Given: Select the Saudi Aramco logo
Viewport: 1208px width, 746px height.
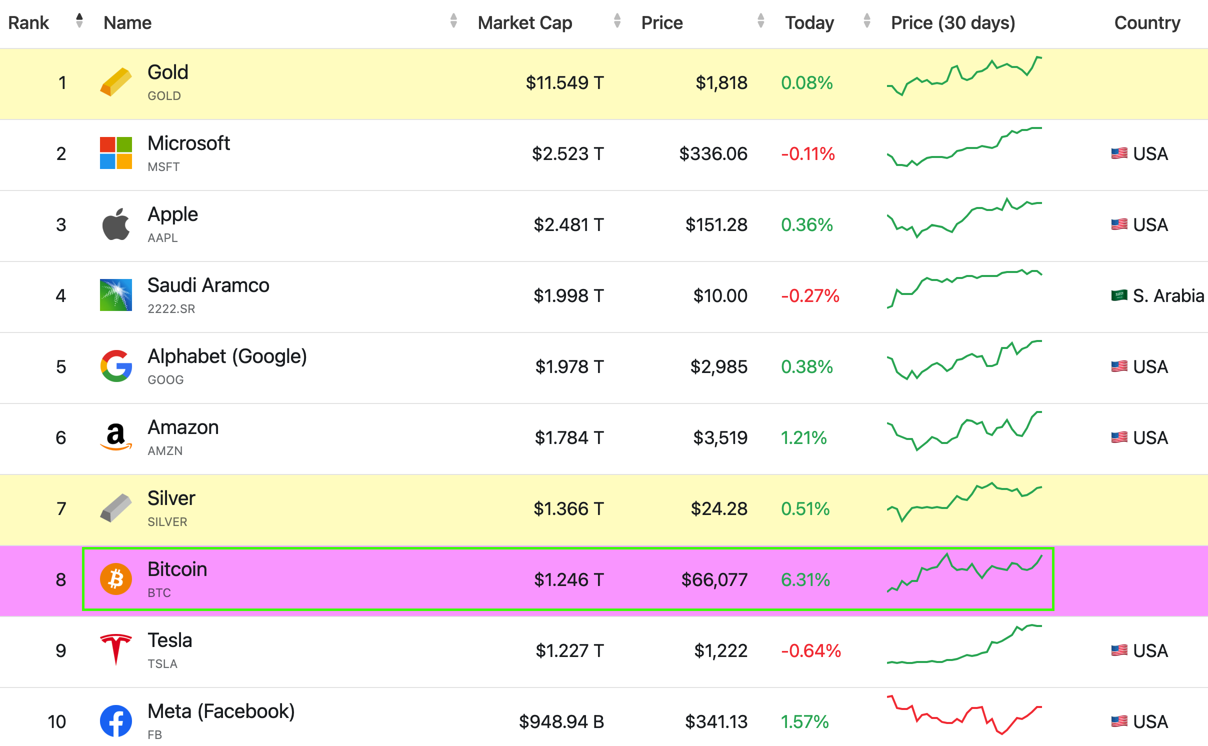Looking at the screenshot, I should click(x=115, y=295).
